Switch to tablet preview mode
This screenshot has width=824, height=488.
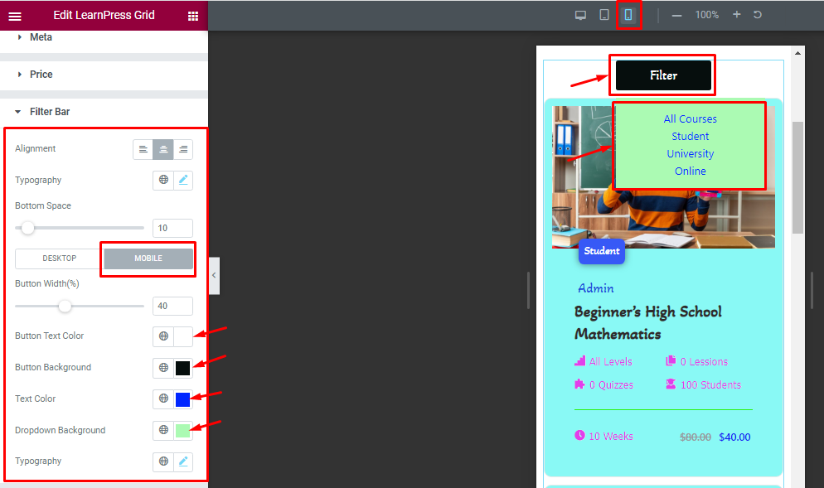(x=604, y=15)
